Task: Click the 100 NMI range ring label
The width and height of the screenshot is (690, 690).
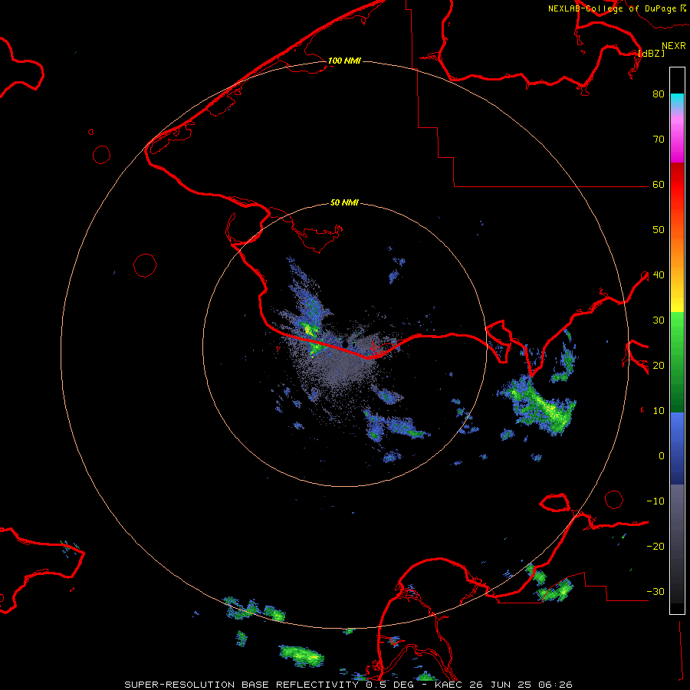Action: [x=344, y=61]
